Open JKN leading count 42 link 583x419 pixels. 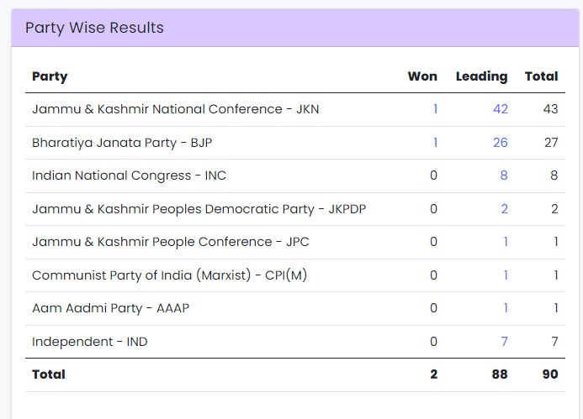click(501, 109)
